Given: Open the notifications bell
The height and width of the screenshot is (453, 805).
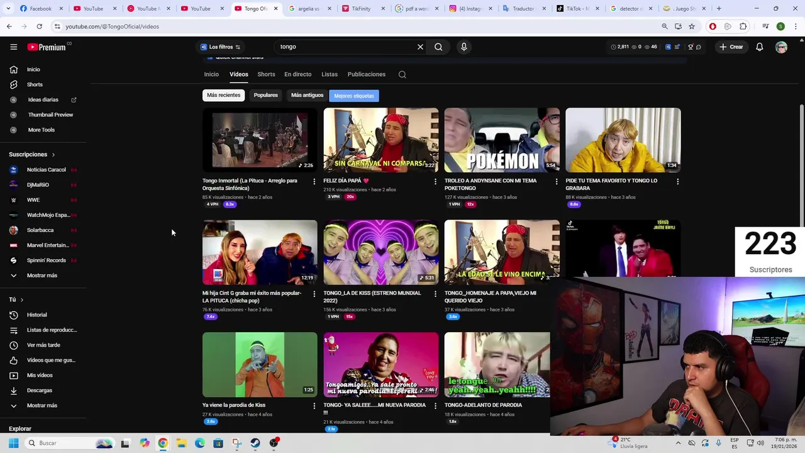Looking at the screenshot, I should (x=759, y=47).
